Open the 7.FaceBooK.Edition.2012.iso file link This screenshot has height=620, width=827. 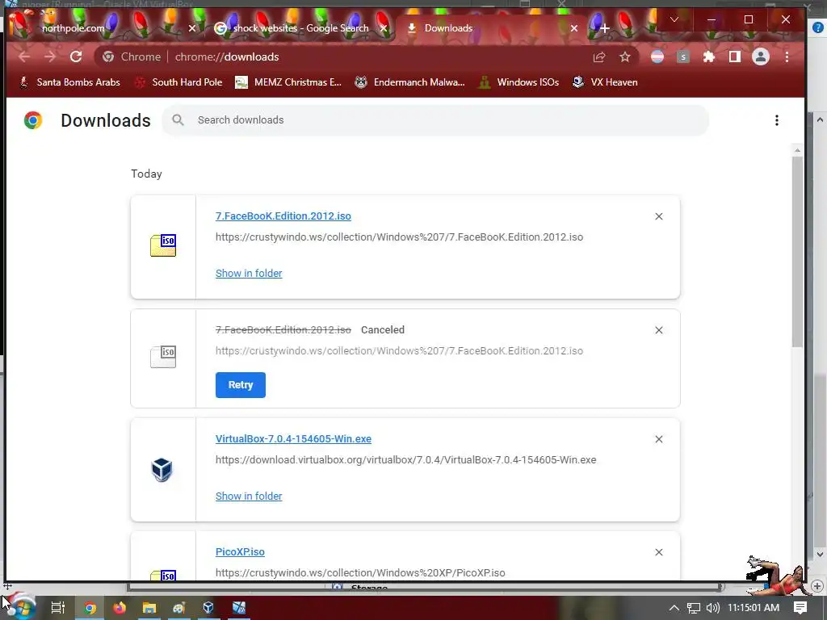click(x=283, y=216)
